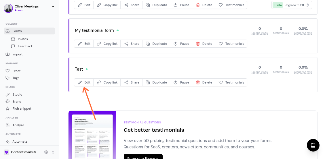
Task: Select Invites in the sidebar
Action: (x=23, y=39)
